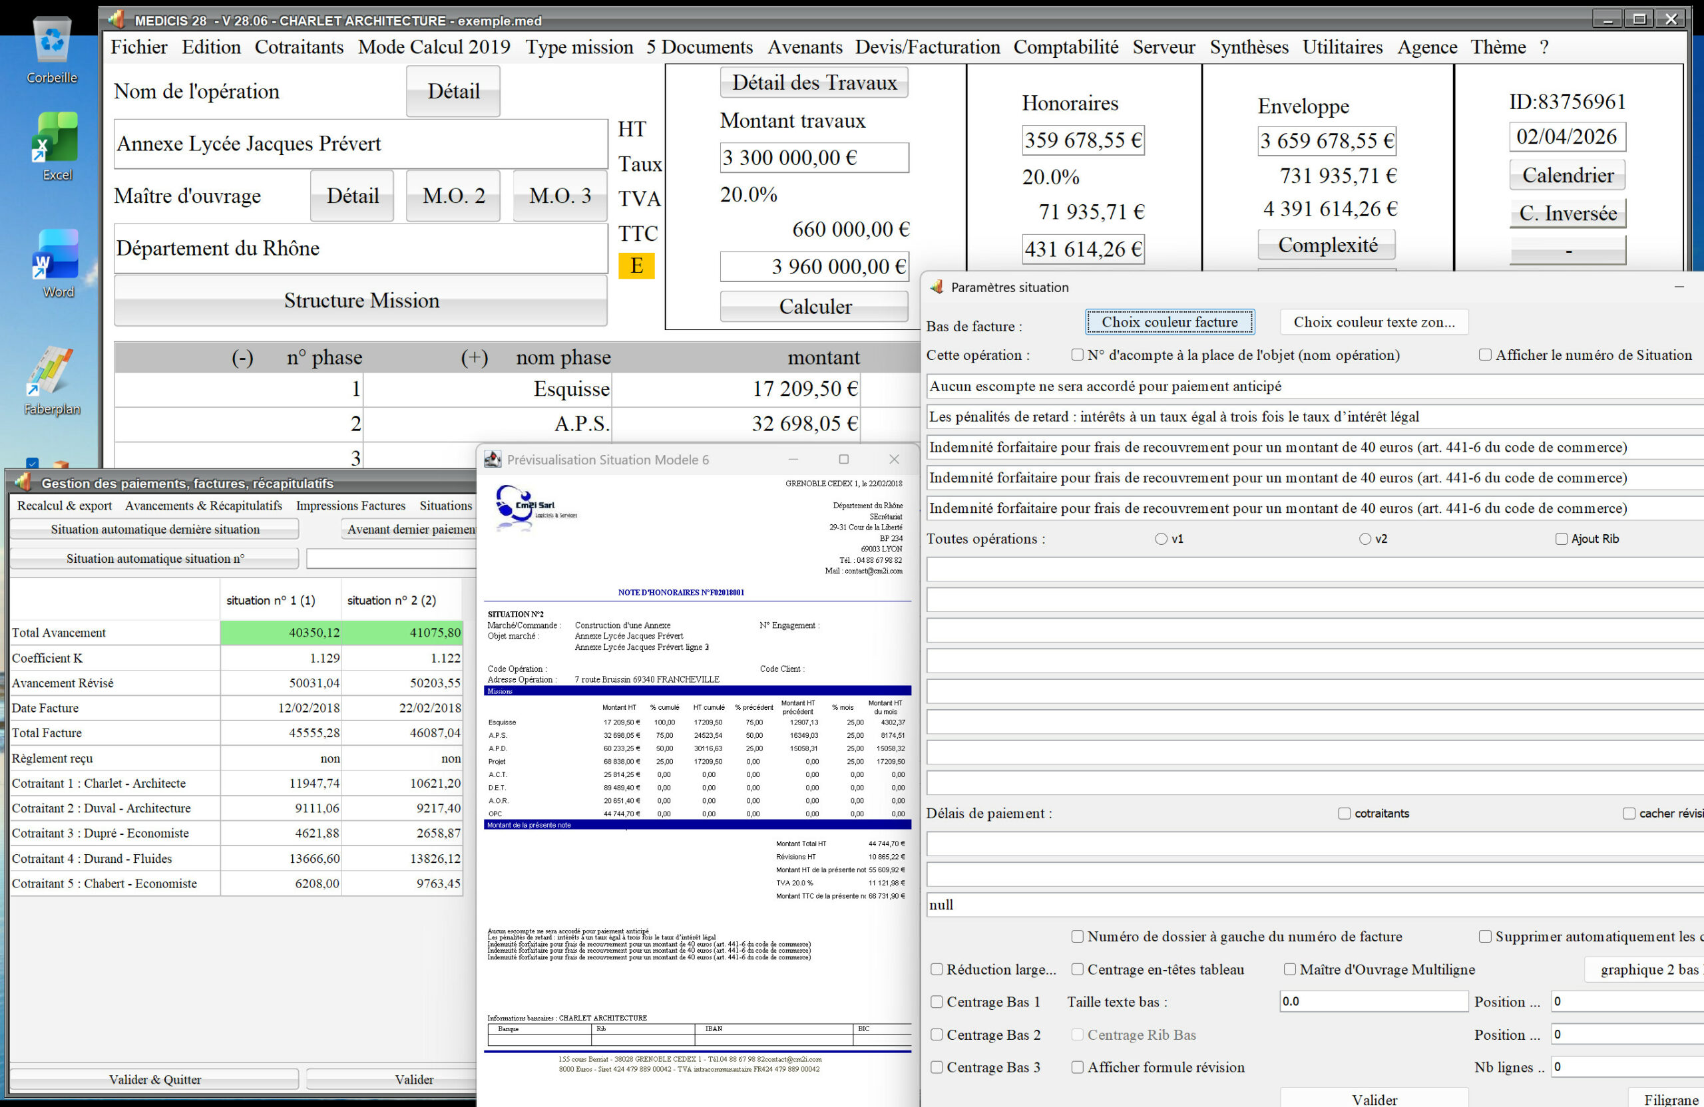Click Choix couleur texte zone button
The height and width of the screenshot is (1107, 1704).
[x=1374, y=322]
